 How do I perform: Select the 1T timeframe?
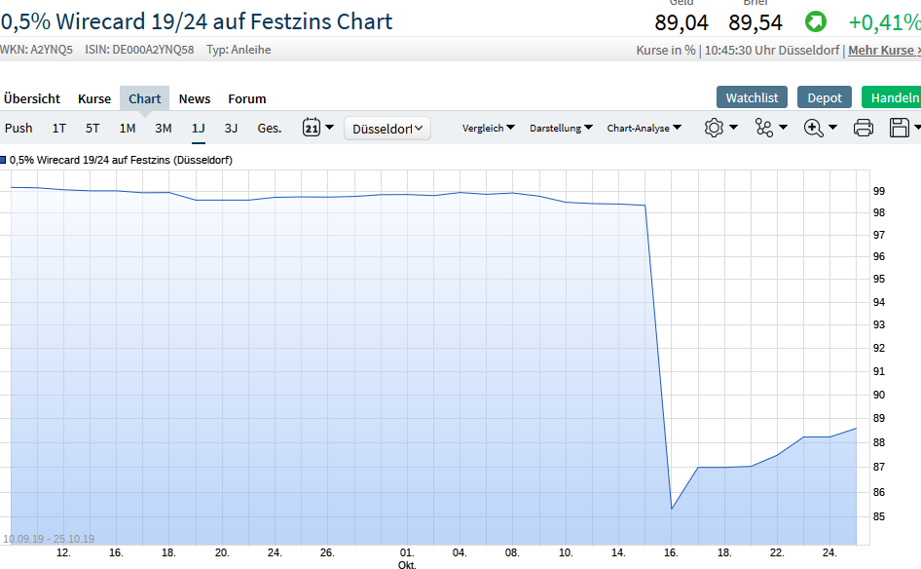click(x=58, y=129)
